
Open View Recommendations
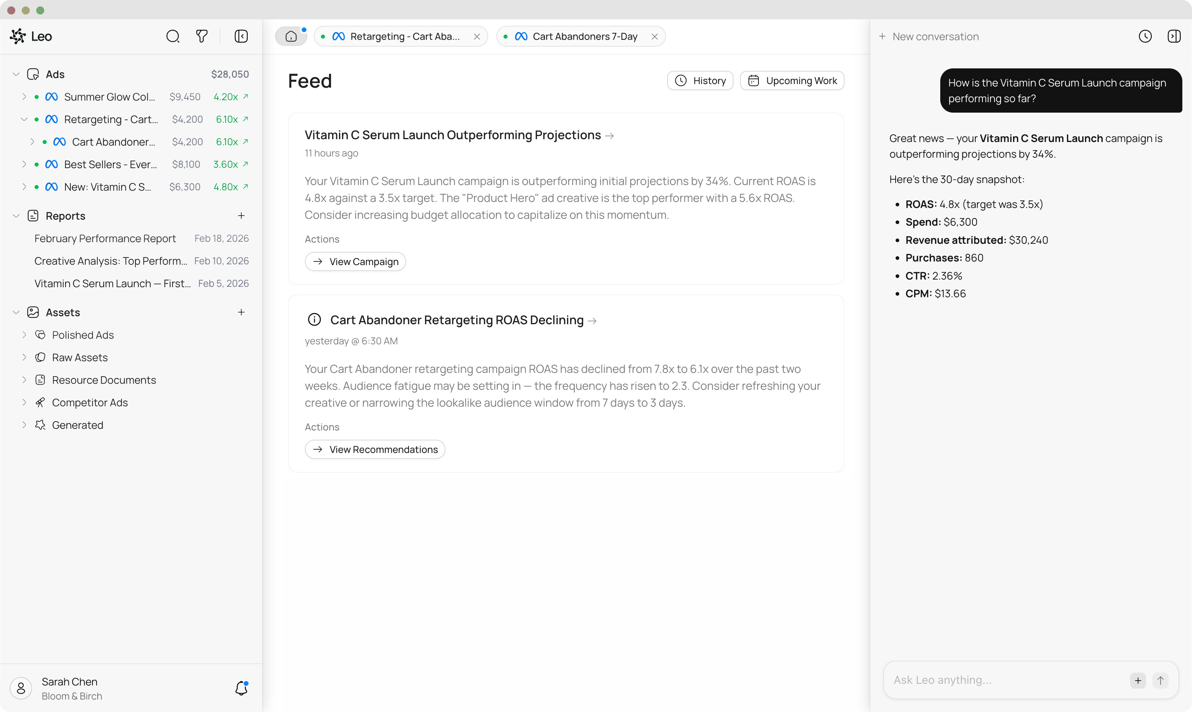pyautogui.click(x=375, y=449)
